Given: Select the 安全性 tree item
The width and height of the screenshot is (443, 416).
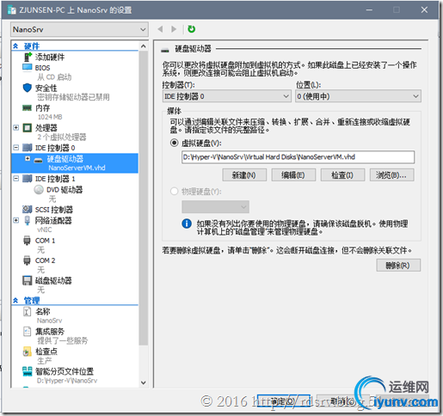Looking at the screenshot, I should 46,88.
